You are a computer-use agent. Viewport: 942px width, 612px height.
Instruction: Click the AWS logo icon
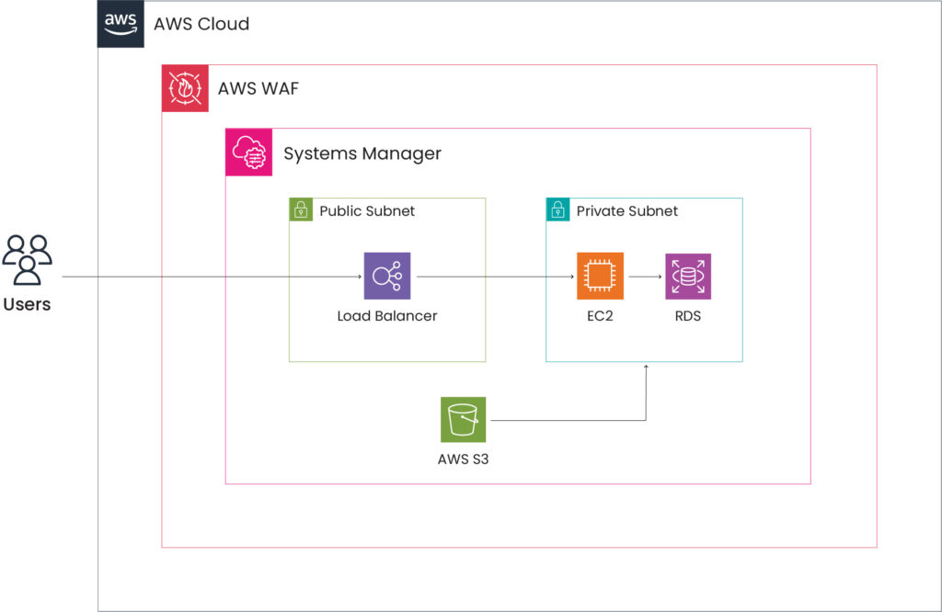point(121,24)
